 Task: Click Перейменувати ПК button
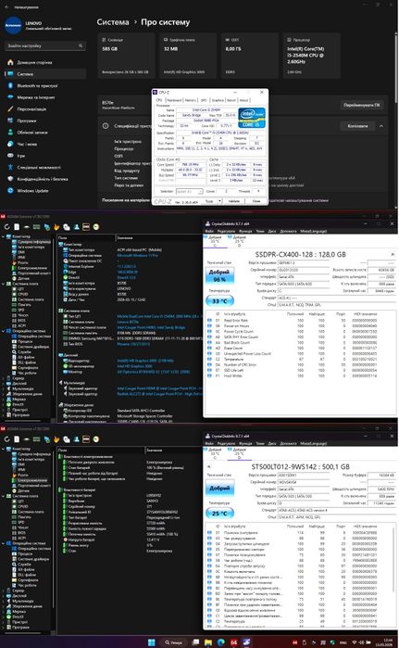362,105
